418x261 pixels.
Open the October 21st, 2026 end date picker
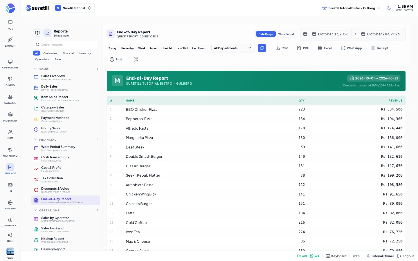380,34
